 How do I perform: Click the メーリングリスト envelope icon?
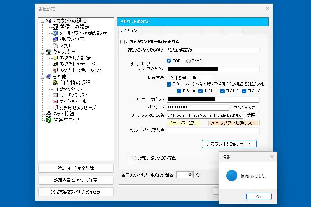tap(55, 95)
